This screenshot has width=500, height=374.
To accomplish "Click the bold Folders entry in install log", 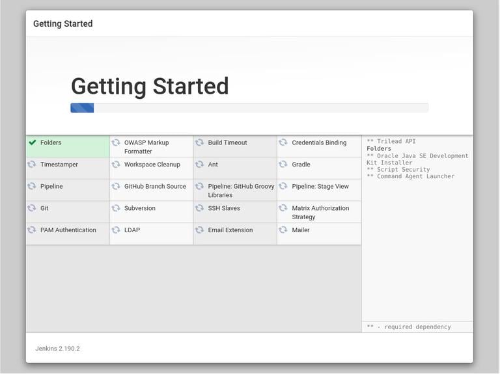I will tap(379, 148).
